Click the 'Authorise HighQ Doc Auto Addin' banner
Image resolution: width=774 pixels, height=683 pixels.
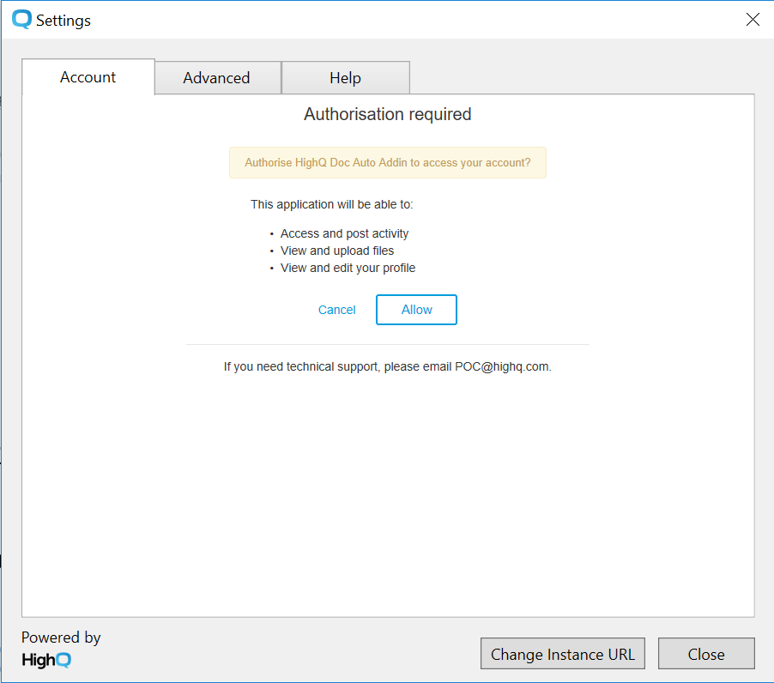tap(388, 162)
